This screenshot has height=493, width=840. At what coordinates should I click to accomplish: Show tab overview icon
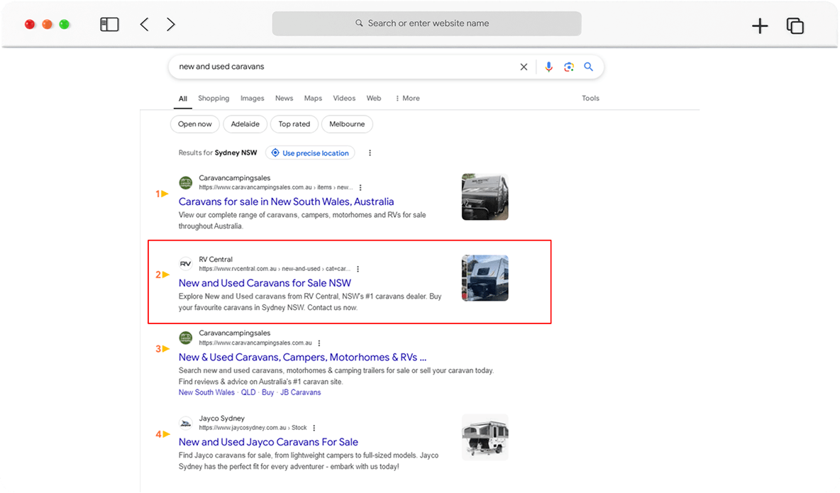pos(795,26)
